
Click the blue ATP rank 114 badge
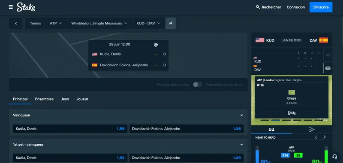pyautogui.click(x=285, y=155)
